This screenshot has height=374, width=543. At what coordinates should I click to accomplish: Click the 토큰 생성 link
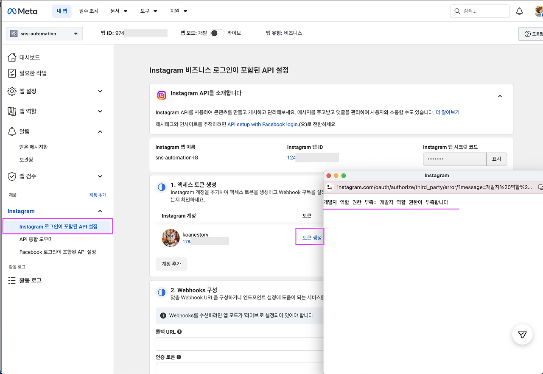point(312,238)
